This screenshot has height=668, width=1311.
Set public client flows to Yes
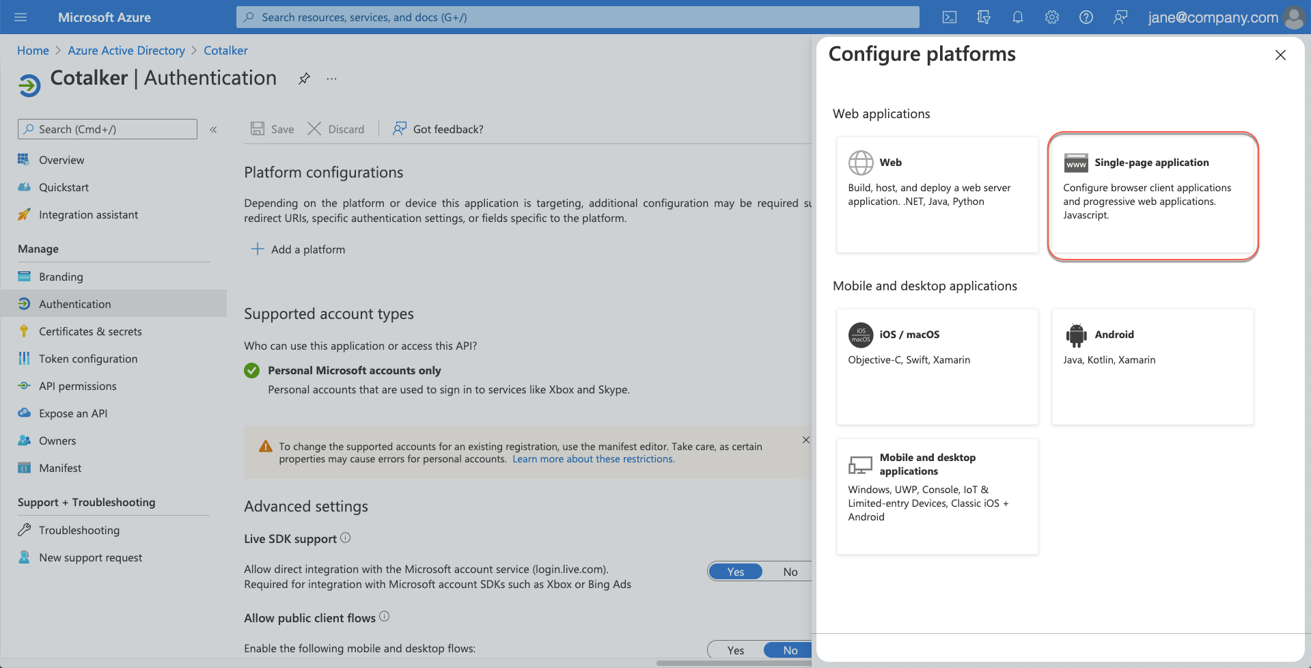point(736,650)
